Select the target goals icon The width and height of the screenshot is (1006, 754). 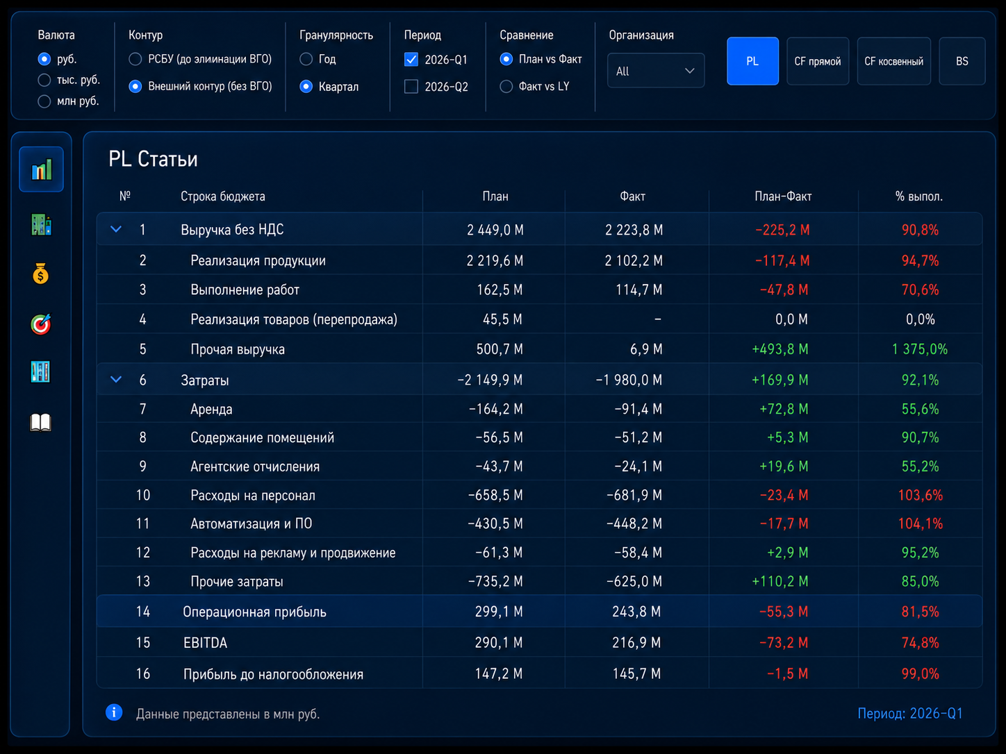(41, 324)
